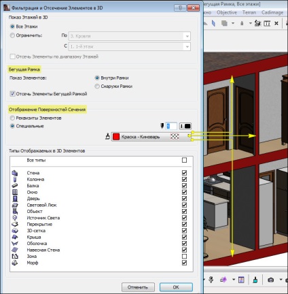Click the camera icon in bottom toolbar

(x=270, y=280)
